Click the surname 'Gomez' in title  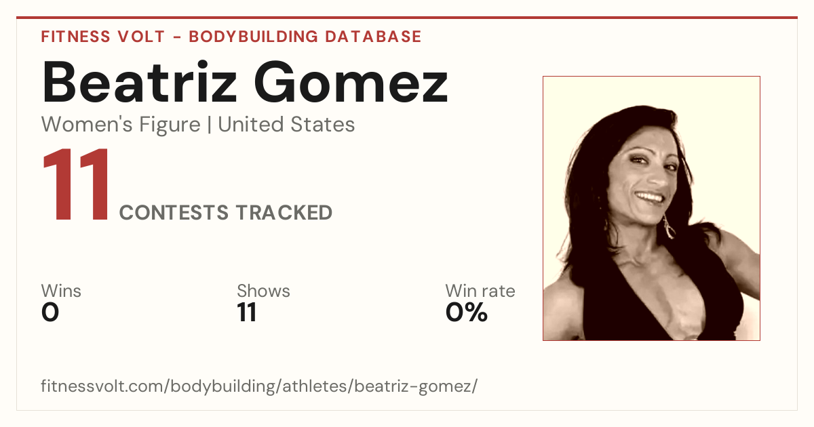tap(351, 82)
